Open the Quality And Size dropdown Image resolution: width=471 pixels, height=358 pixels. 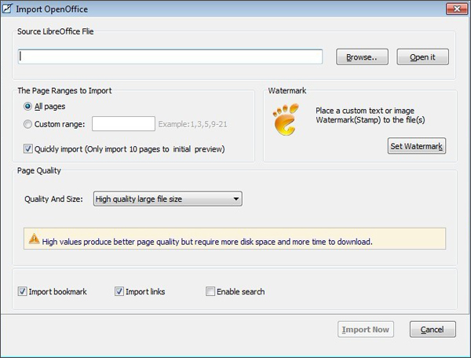pos(168,199)
